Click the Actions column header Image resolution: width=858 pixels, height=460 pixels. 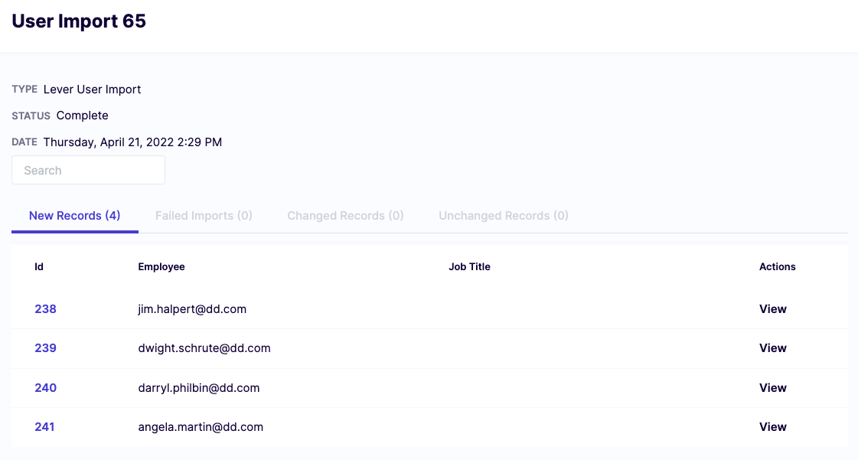point(777,267)
